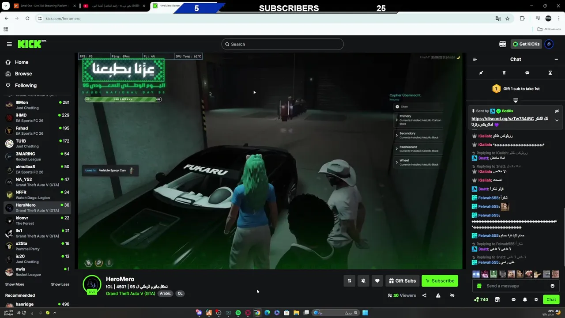Click the speech bubble icon in chat toolbar

(527, 73)
